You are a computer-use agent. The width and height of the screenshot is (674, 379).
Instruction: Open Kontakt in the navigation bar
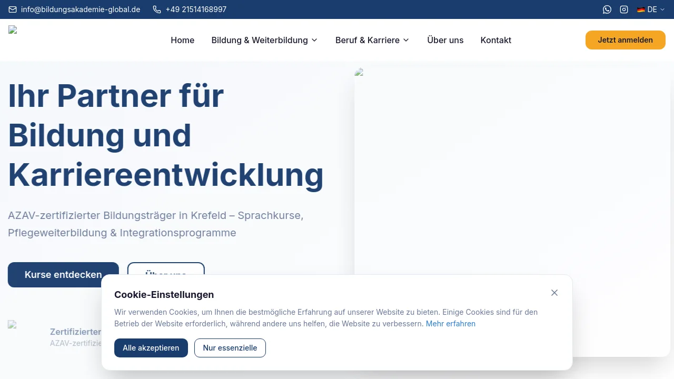tap(495, 40)
